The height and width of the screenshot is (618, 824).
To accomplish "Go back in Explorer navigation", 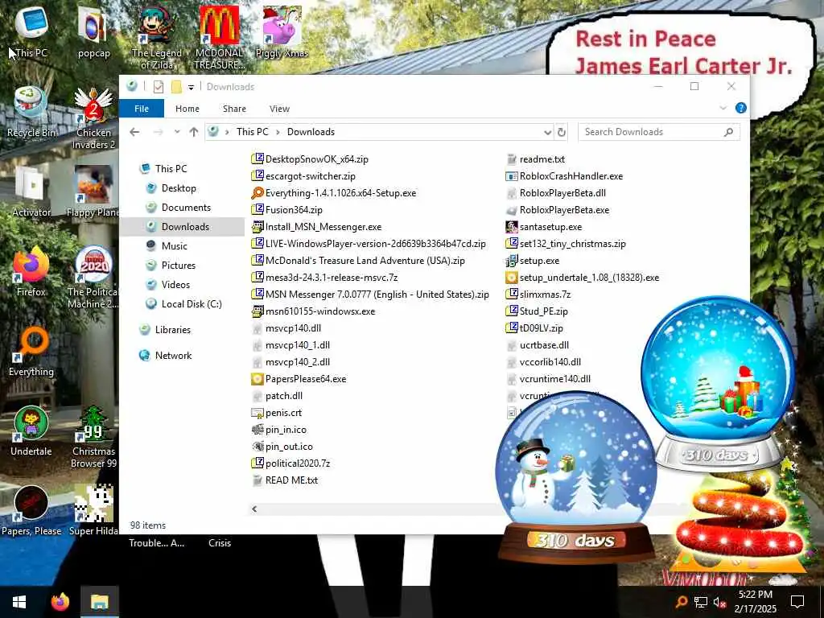I will tap(134, 132).
